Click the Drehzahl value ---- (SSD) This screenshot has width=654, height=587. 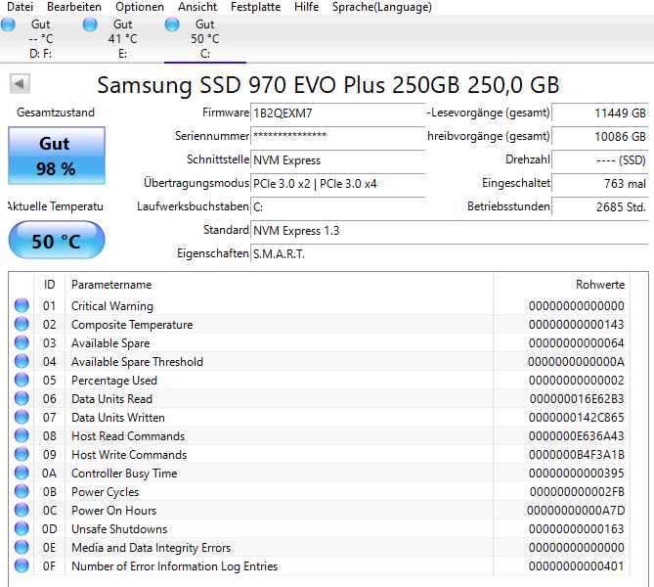(600, 159)
